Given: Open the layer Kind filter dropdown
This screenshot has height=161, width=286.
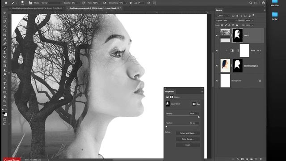Looking at the screenshot, I should 223,16.
